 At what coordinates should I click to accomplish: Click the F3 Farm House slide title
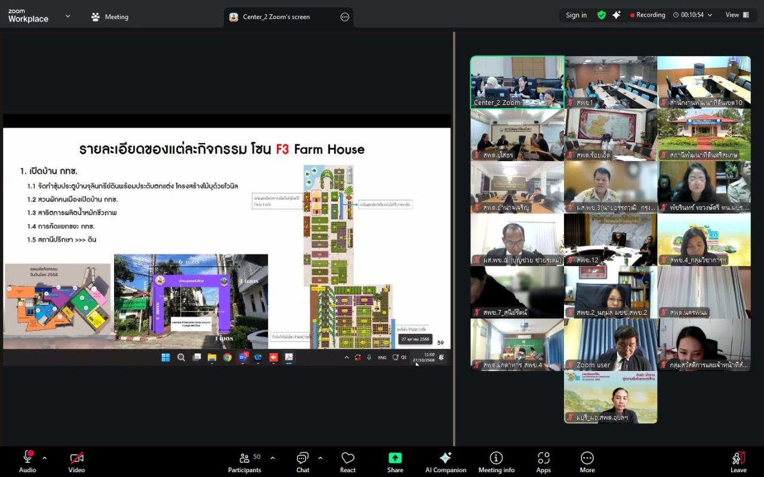222,148
